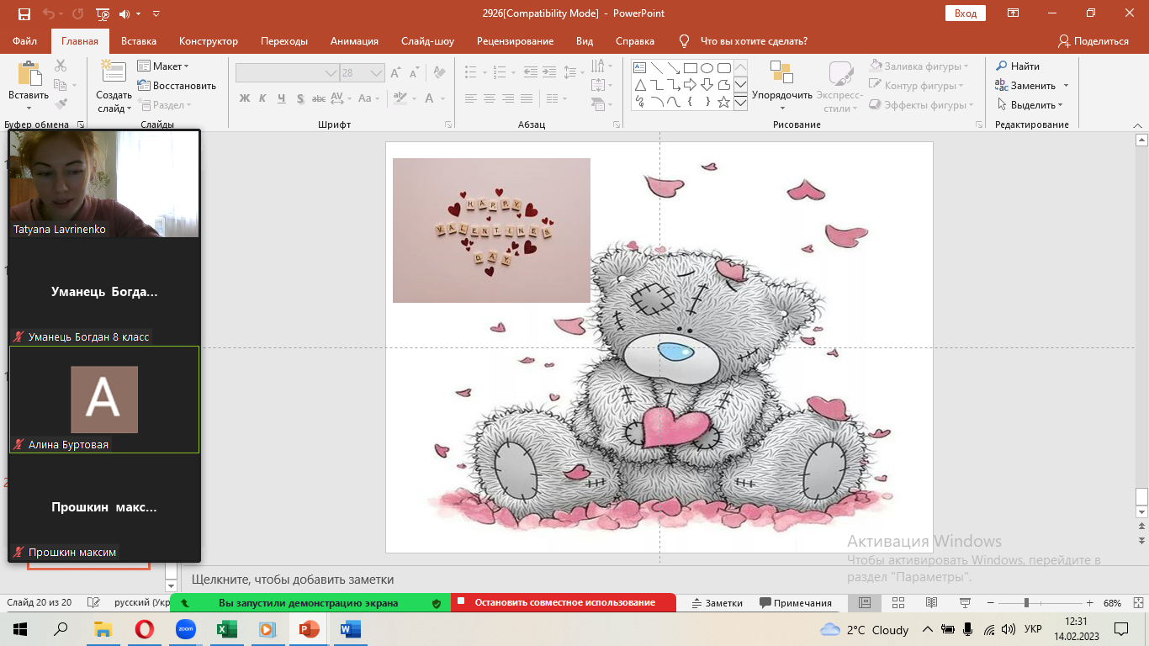Click the Save icon in title bar
This screenshot has height=646, width=1149.
click(x=24, y=13)
